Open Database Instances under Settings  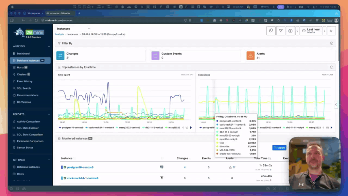click(x=28, y=167)
